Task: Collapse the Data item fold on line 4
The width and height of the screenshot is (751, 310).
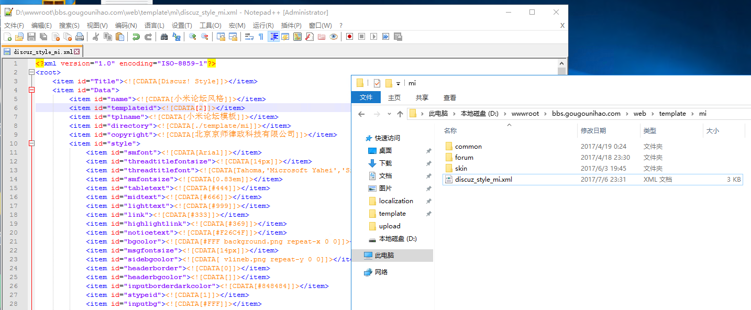Action: coord(31,90)
